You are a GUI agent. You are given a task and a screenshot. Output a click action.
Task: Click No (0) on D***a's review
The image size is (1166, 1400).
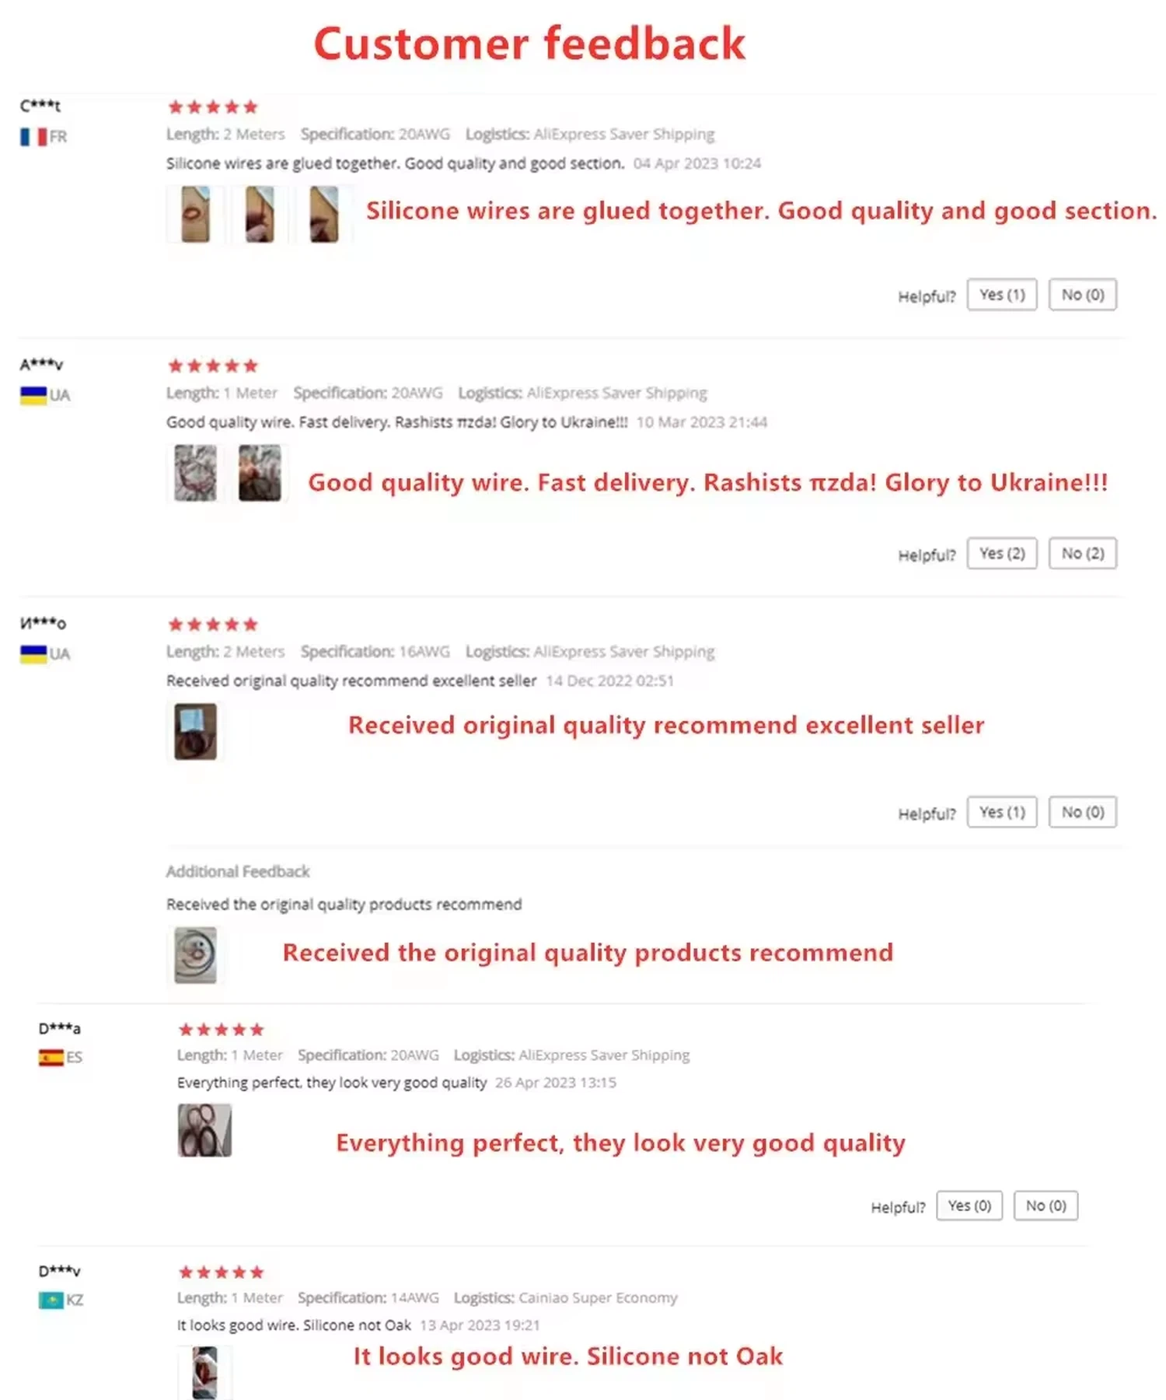(x=1046, y=1206)
